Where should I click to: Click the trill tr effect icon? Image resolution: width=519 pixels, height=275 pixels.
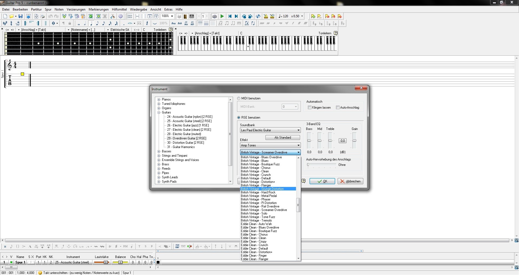pos(110,246)
